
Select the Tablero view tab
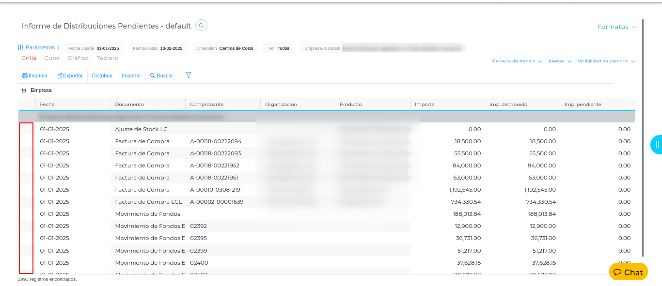coord(107,58)
